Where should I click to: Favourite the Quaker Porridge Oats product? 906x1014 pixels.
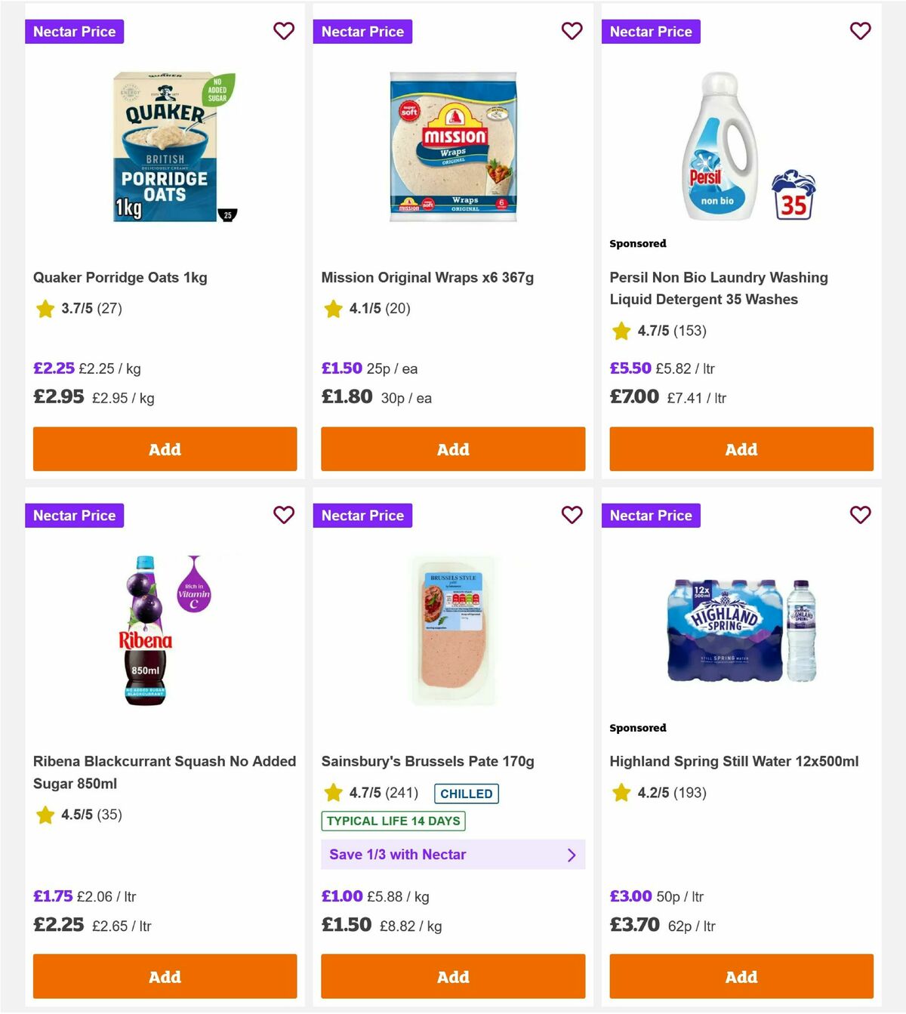coord(284,31)
